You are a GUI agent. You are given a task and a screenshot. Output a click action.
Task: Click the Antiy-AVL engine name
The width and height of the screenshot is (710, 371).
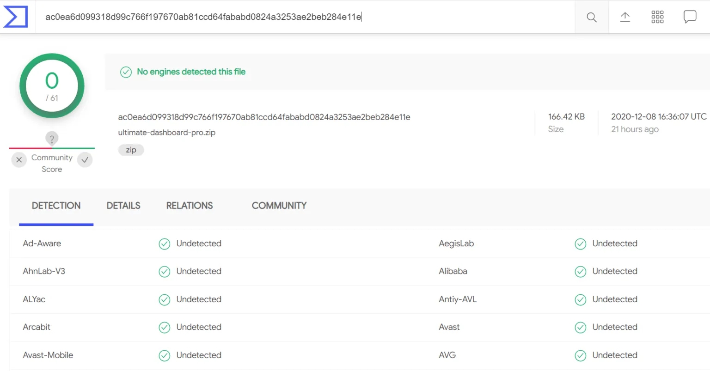point(458,299)
